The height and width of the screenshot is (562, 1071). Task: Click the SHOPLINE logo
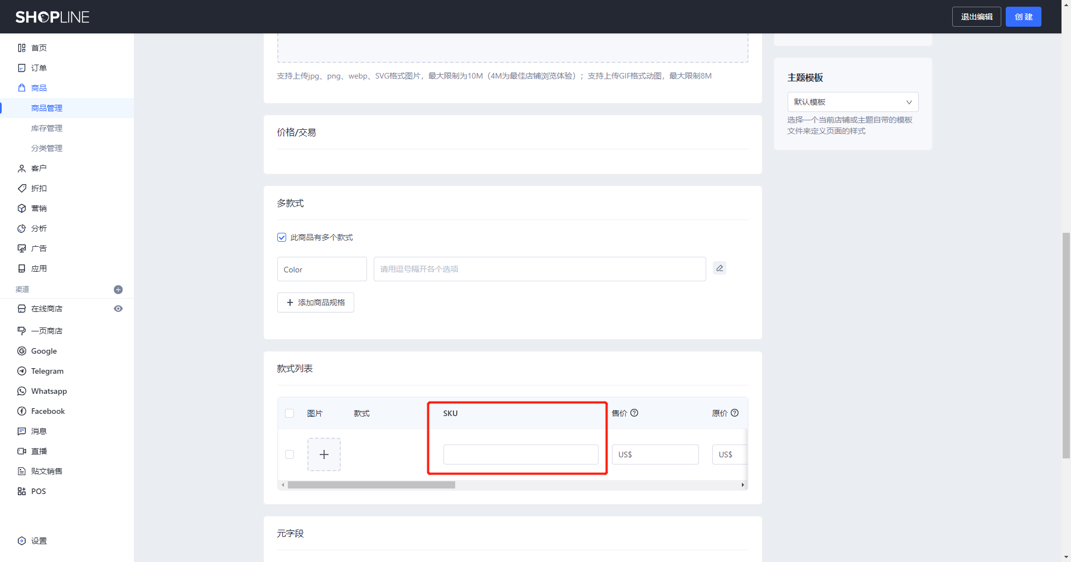click(x=52, y=17)
